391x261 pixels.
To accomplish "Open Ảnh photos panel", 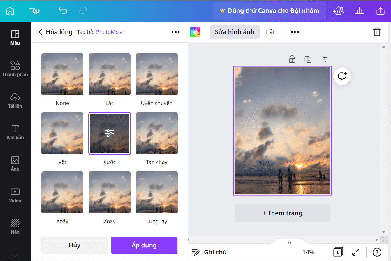I will click(15, 164).
